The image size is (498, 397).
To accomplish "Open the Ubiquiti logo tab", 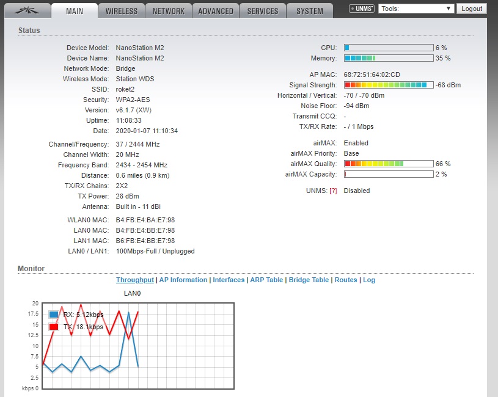I will click(x=27, y=11).
